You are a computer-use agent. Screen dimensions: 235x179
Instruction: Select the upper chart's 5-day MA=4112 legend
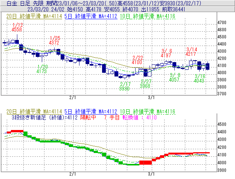click(91, 16)
